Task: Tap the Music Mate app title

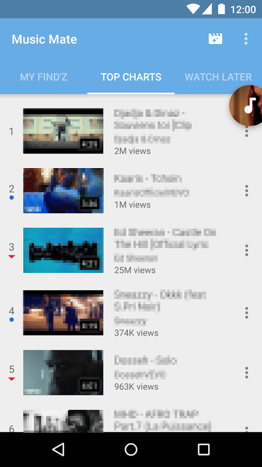Action: click(44, 39)
